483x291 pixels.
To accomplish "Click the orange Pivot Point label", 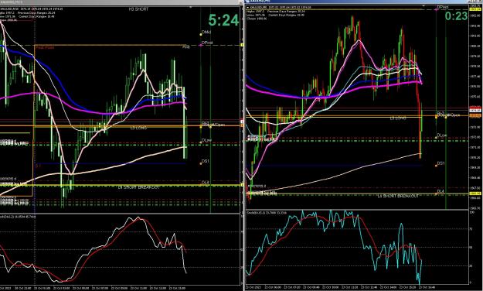I will [45, 47].
